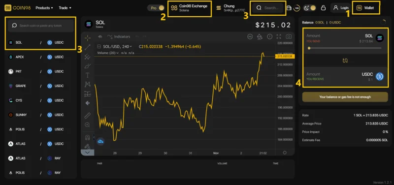Select the ATLAS / RAY pair
The image size is (394, 185).
(x=40, y=158)
